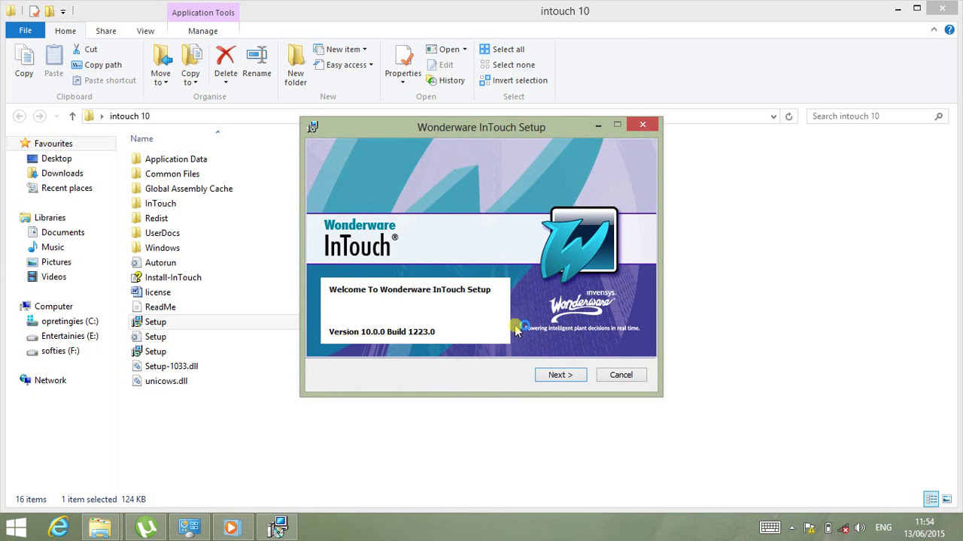The height and width of the screenshot is (541, 963).
Task: Click the Back navigation arrow
Action: pyautogui.click(x=20, y=116)
